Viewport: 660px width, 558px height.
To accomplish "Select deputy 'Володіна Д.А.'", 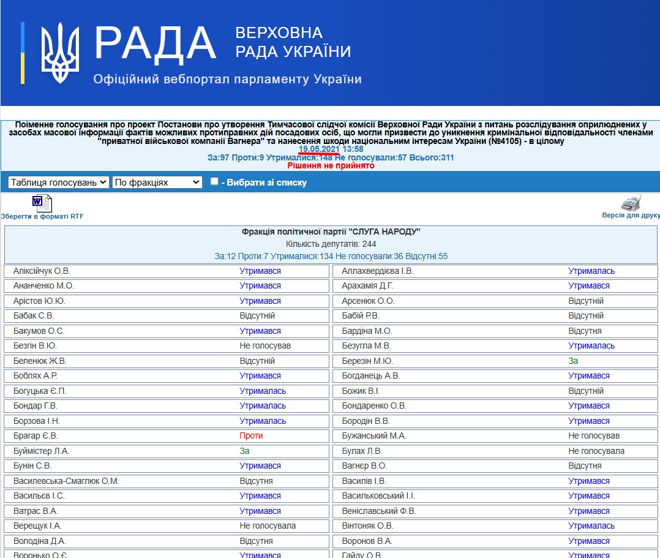I will point(40,541).
